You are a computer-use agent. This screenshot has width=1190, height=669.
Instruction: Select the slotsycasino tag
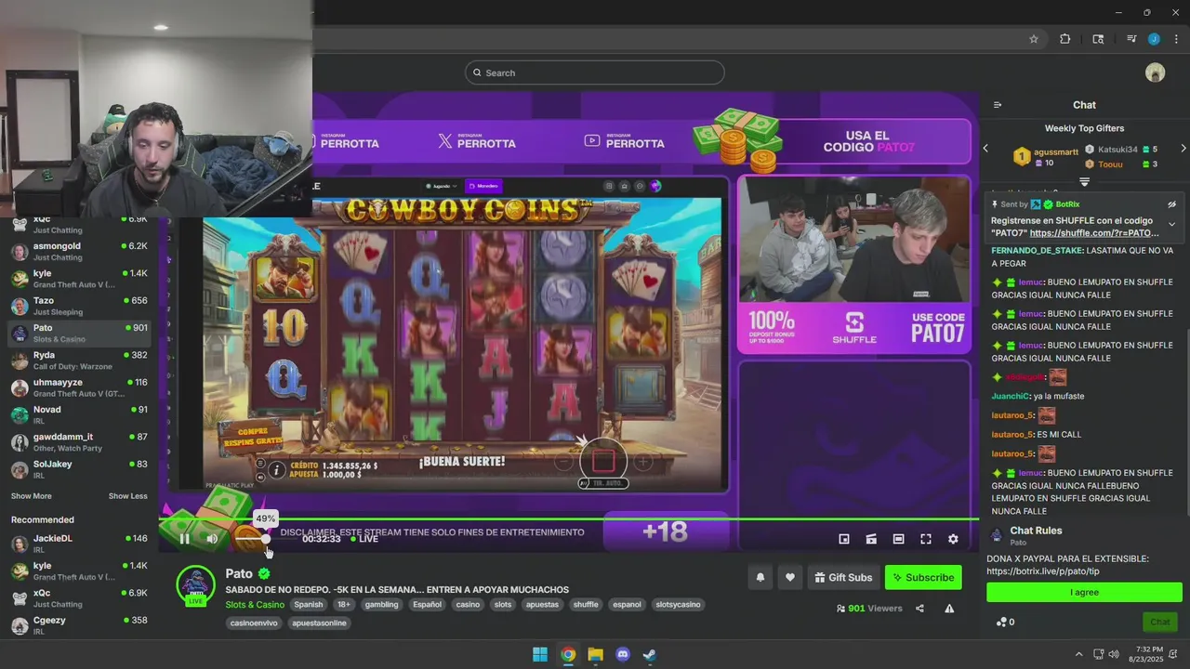678,605
